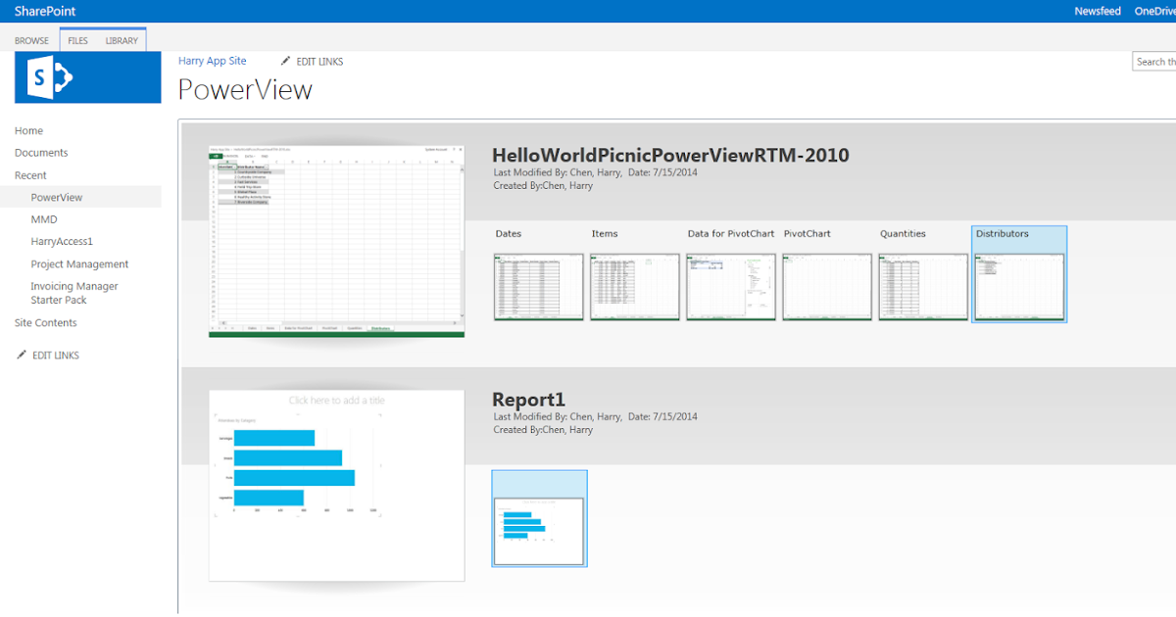Open the FILES ribbon tab
This screenshot has height=617, width=1176.
click(x=77, y=41)
